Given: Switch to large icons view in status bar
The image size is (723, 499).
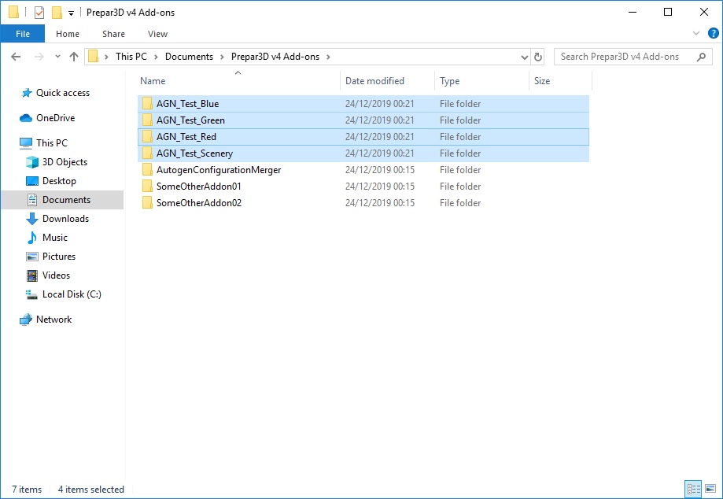Looking at the screenshot, I should coord(710,489).
